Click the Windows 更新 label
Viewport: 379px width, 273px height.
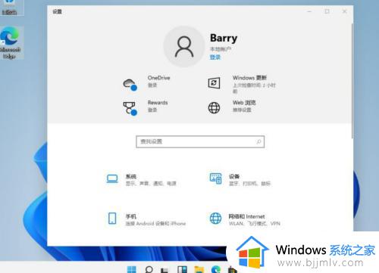click(249, 78)
